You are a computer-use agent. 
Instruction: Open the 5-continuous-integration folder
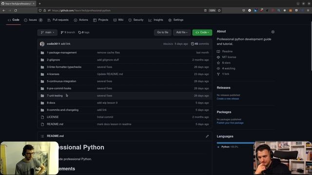pyautogui.click(x=61, y=81)
